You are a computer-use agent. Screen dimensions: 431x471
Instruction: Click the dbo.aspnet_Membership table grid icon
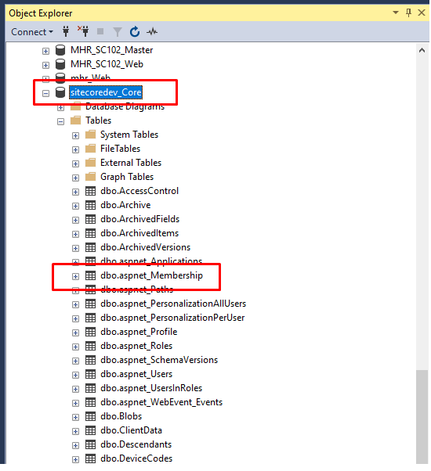[91, 275]
